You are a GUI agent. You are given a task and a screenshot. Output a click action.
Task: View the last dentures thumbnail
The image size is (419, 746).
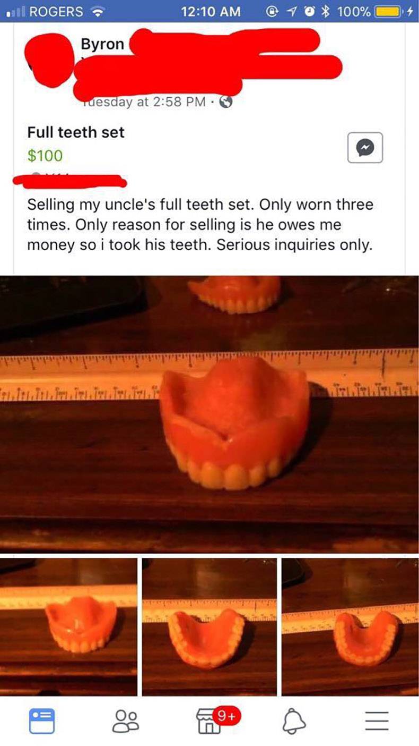coord(350,627)
